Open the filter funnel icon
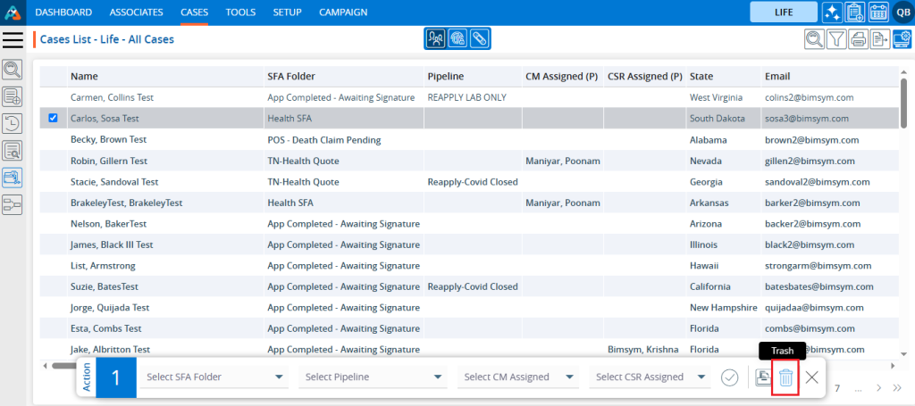The width and height of the screenshot is (915, 406). point(836,38)
